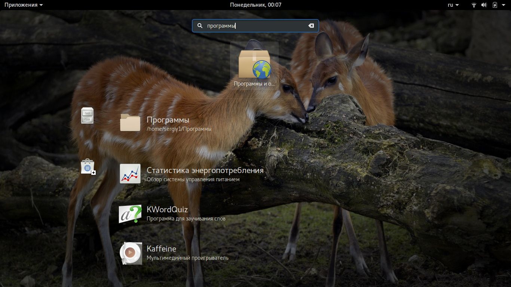Click the volume speaker icon
Image resolution: width=511 pixels, height=287 pixels.
pyautogui.click(x=484, y=5)
